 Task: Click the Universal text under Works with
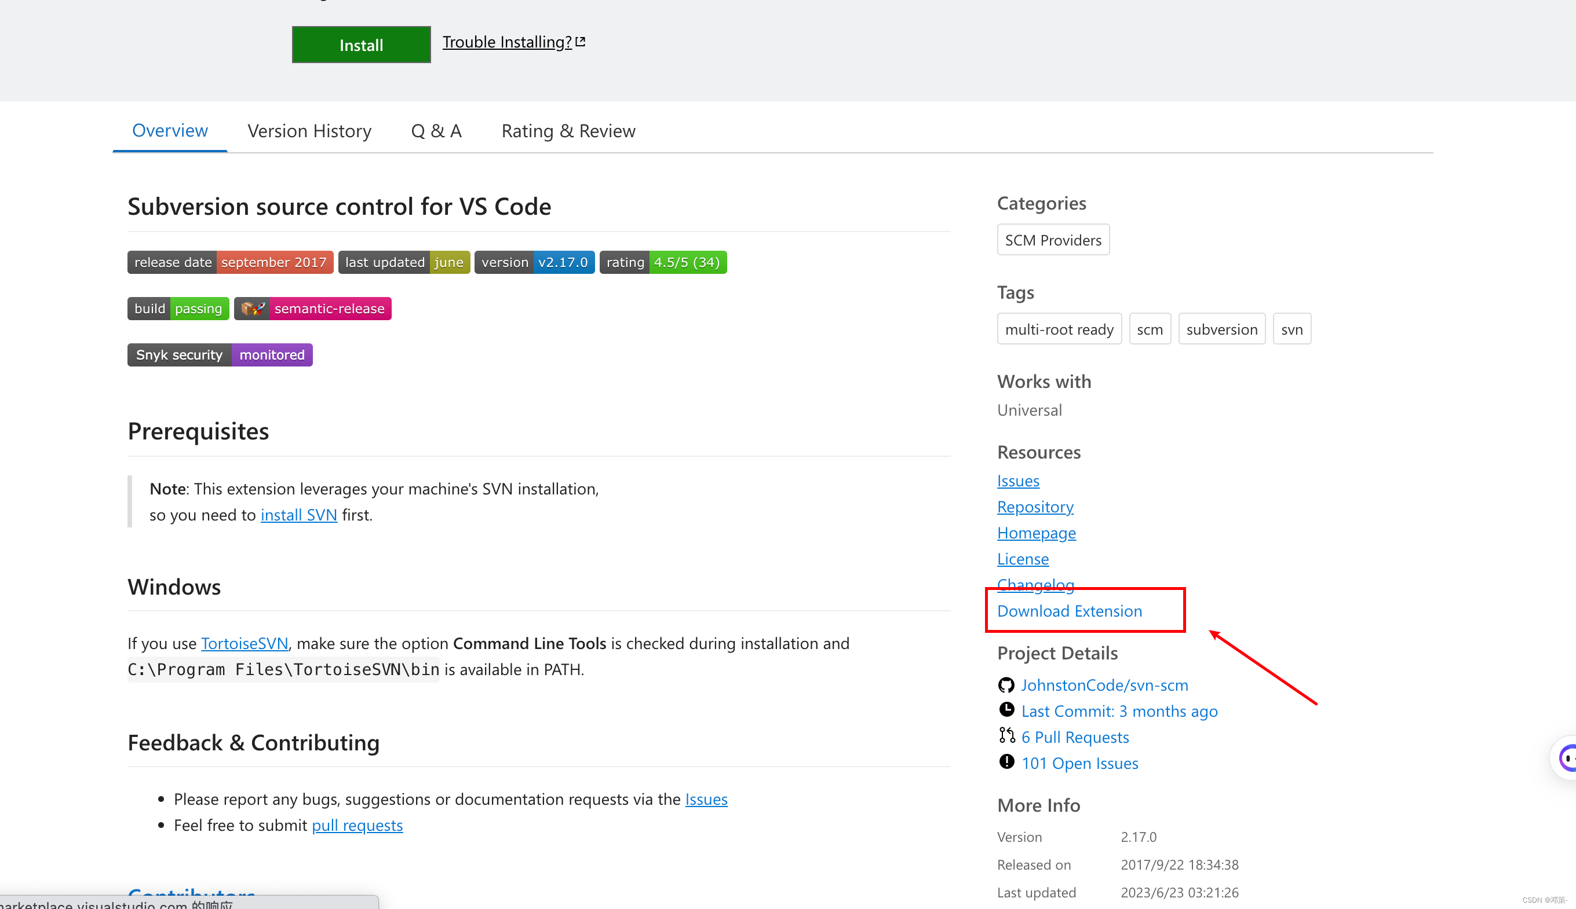[1029, 410]
